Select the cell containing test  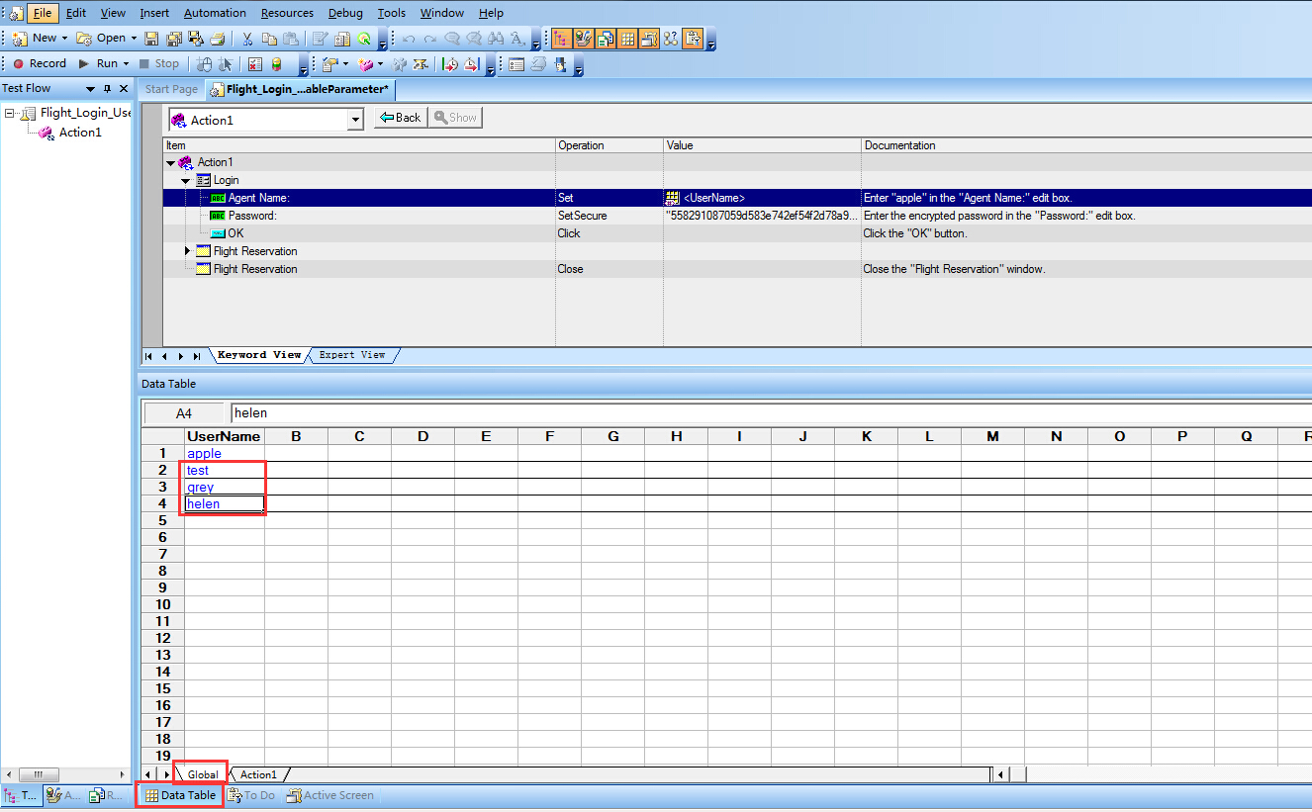[x=225, y=471]
